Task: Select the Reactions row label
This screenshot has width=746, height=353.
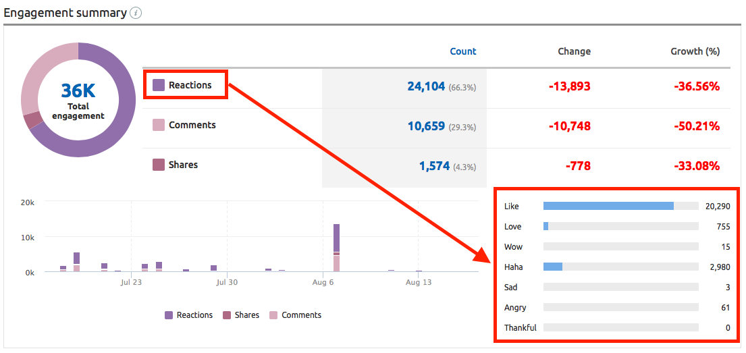Action: pos(190,85)
